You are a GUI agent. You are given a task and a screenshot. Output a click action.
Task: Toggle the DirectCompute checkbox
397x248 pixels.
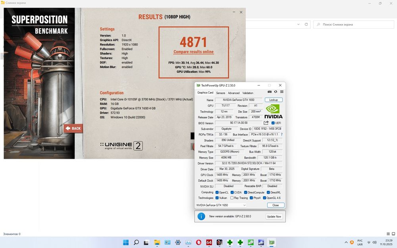(246, 192)
